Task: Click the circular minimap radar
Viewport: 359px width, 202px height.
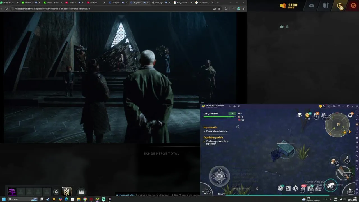Action: (337, 125)
